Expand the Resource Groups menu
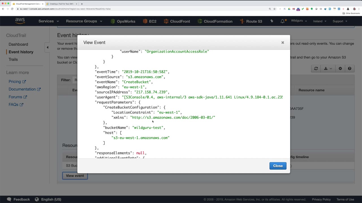The height and width of the screenshot is (203, 362). (84, 21)
